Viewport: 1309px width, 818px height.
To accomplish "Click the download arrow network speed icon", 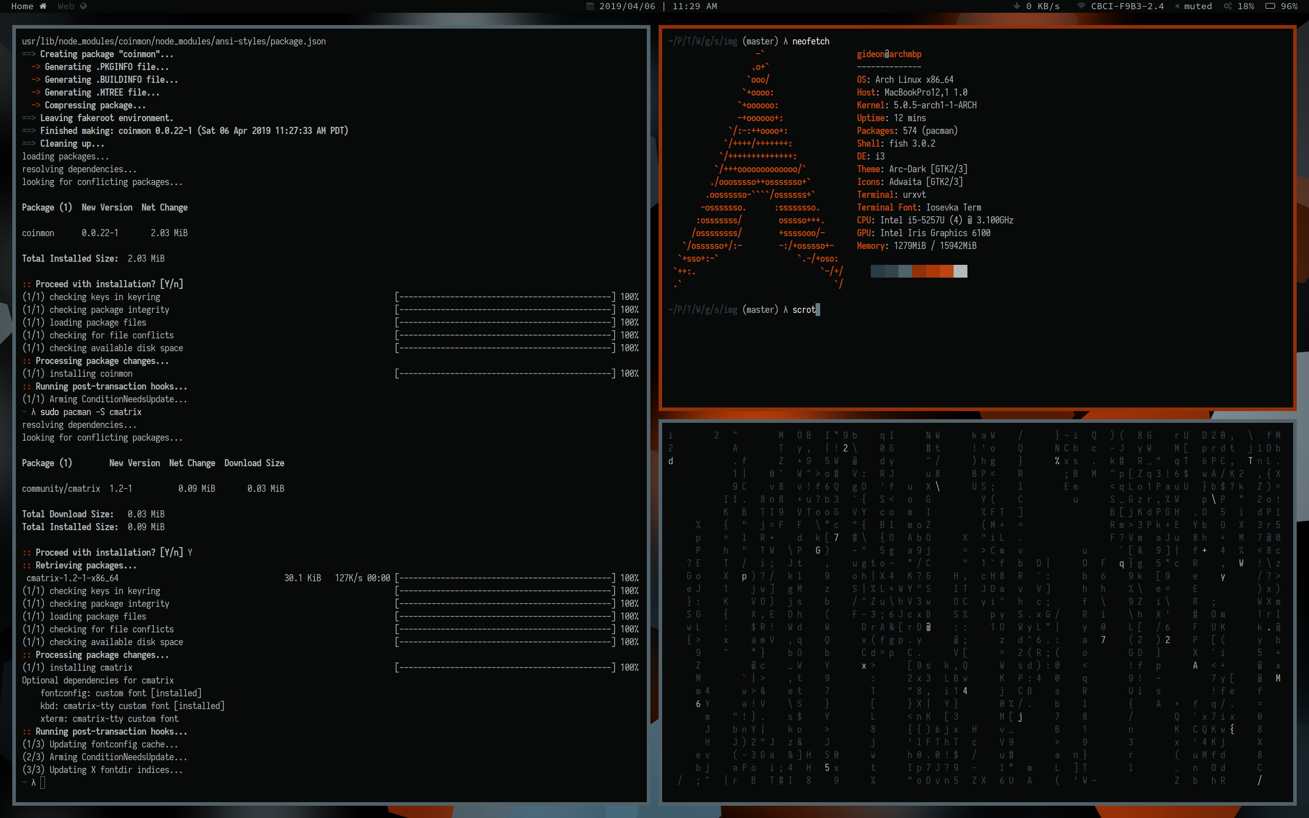I will click(x=1017, y=6).
